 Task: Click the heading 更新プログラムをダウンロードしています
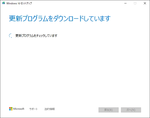pos(60,18)
